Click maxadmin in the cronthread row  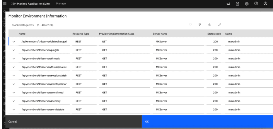[x=234, y=93]
